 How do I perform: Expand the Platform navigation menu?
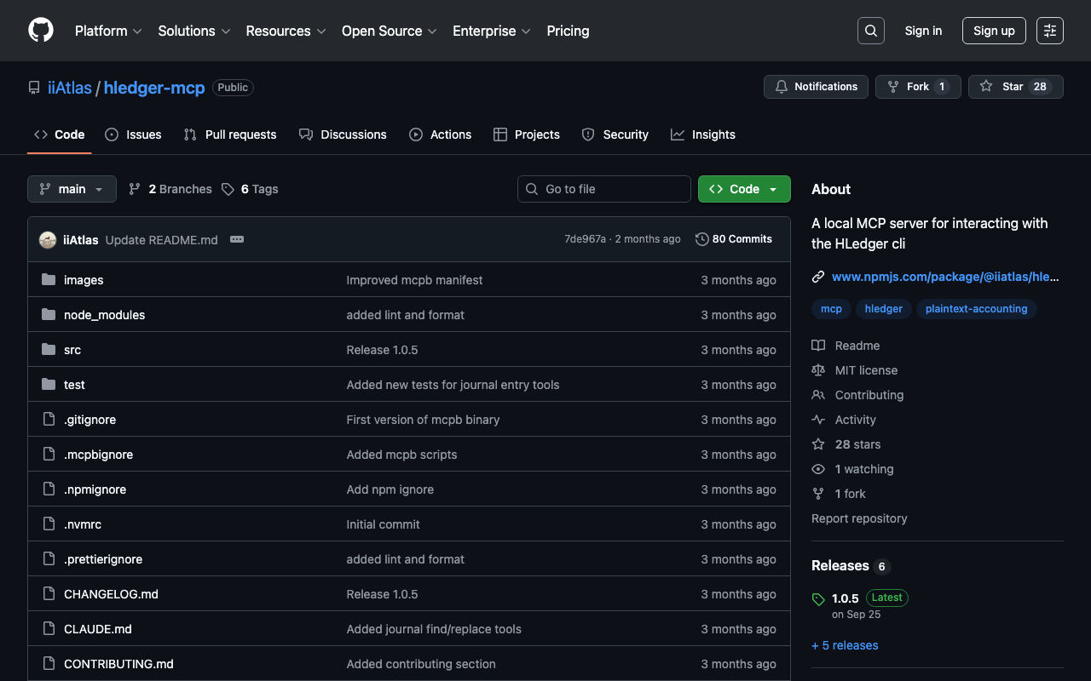[107, 31]
